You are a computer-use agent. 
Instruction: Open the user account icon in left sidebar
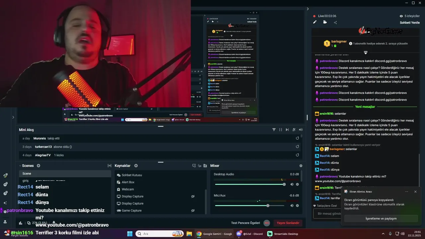[x=5, y=222]
